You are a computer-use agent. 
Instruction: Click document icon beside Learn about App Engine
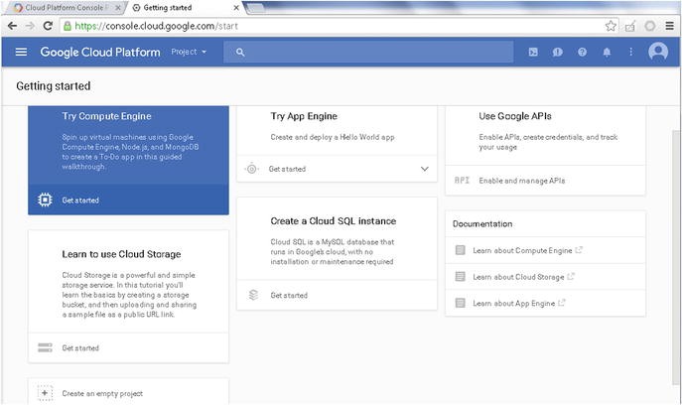click(x=461, y=303)
